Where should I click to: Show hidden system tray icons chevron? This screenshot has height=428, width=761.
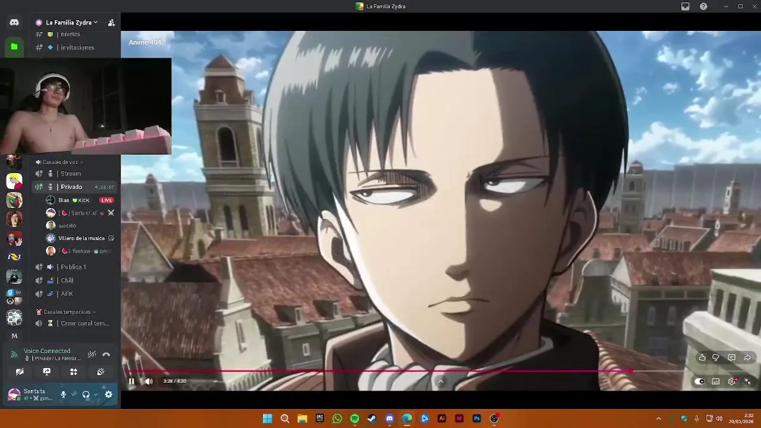(658, 418)
